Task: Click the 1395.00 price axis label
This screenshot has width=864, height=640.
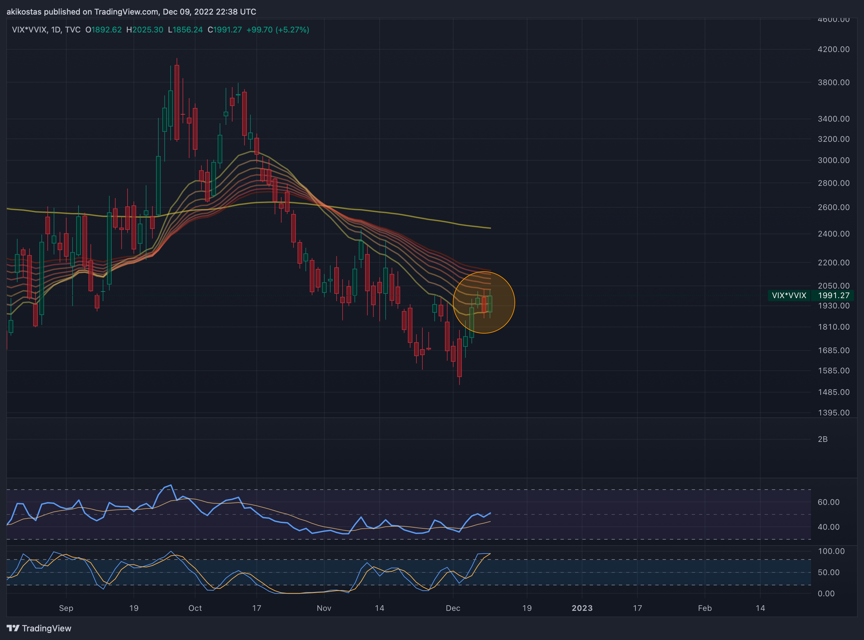Action: (x=834, y=413)
